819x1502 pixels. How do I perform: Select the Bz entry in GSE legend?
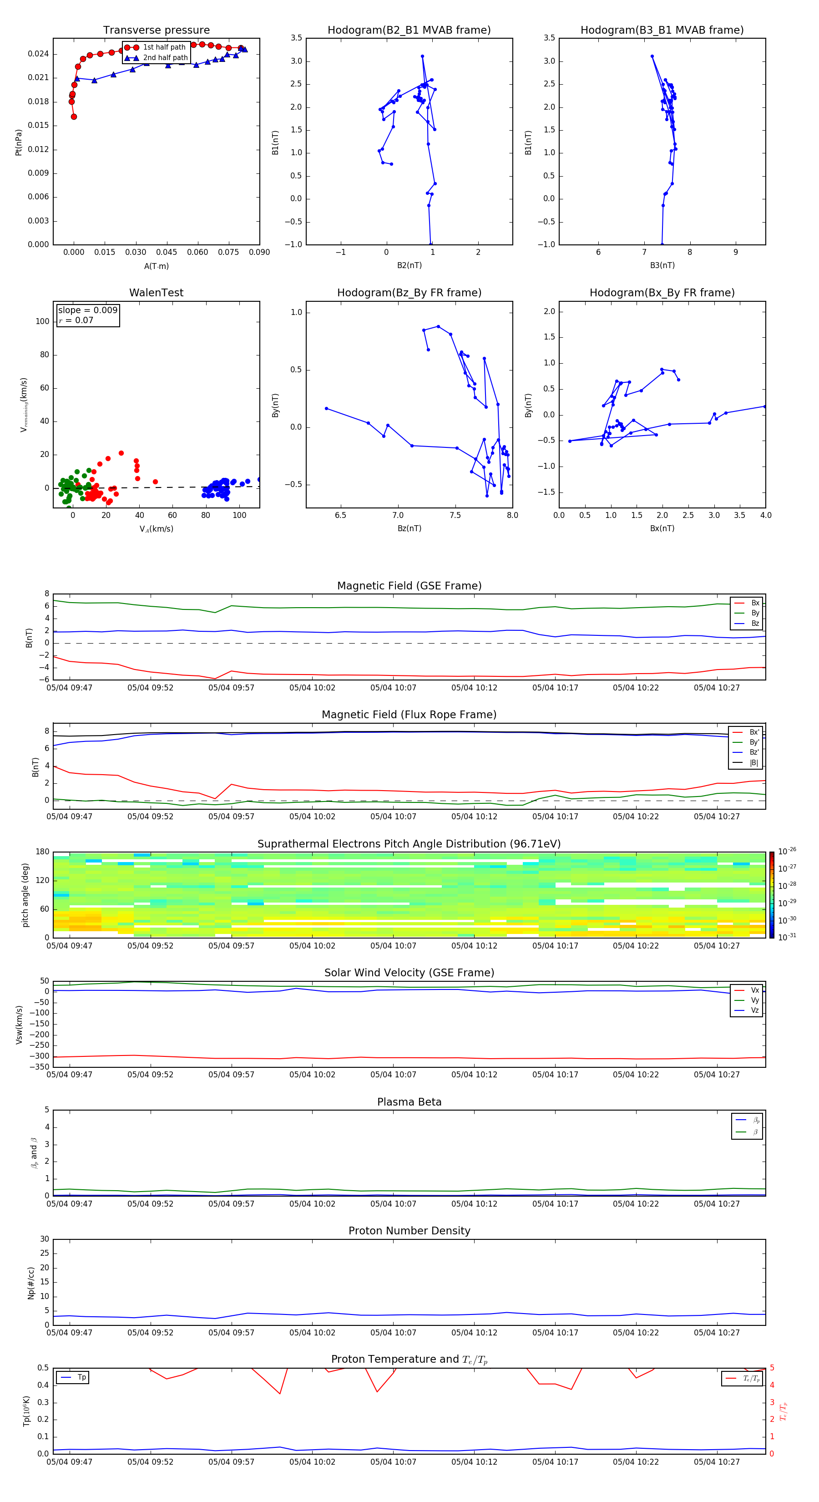click(747, 623)
